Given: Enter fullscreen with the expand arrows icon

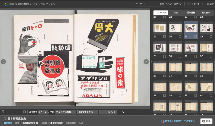Looking at the screenshot, I should tap(123, 112).
